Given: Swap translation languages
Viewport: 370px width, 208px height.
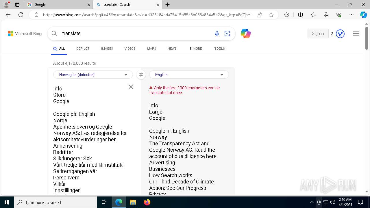Looking at the screenshot, I should (x=141, y=75).
